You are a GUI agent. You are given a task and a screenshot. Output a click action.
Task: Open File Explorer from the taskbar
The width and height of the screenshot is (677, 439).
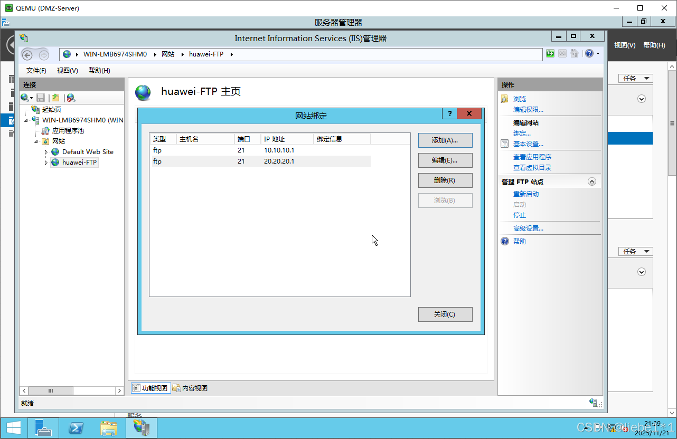109,428
